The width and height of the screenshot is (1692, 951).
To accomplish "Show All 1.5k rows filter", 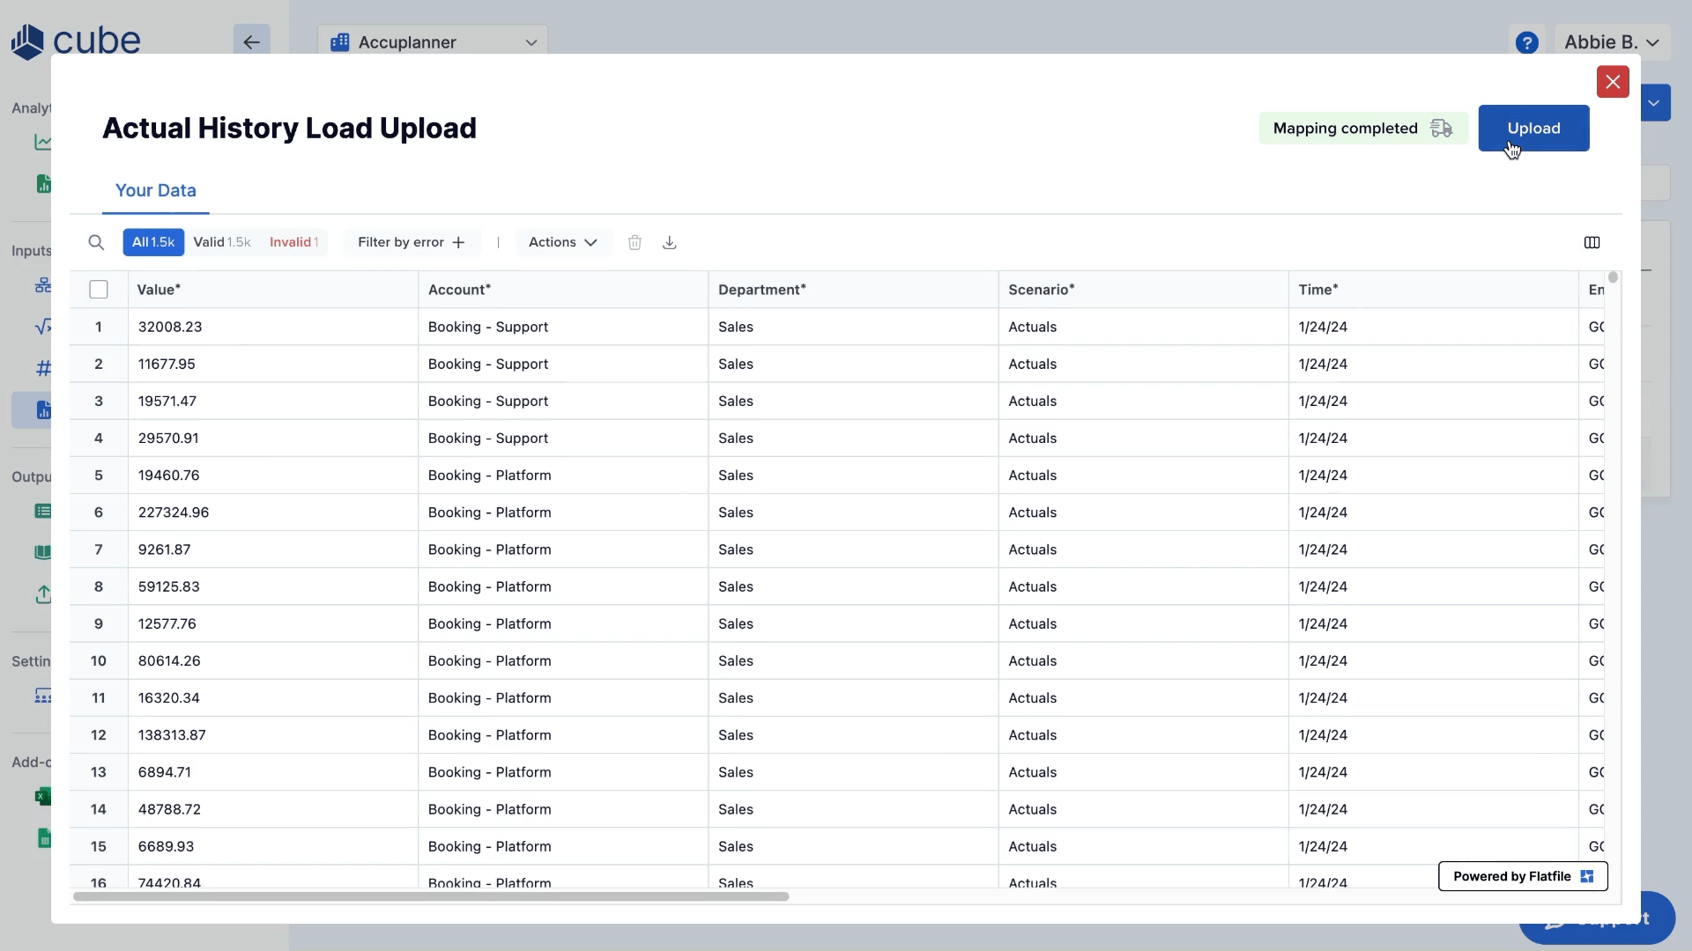I will tap(153, 242).
